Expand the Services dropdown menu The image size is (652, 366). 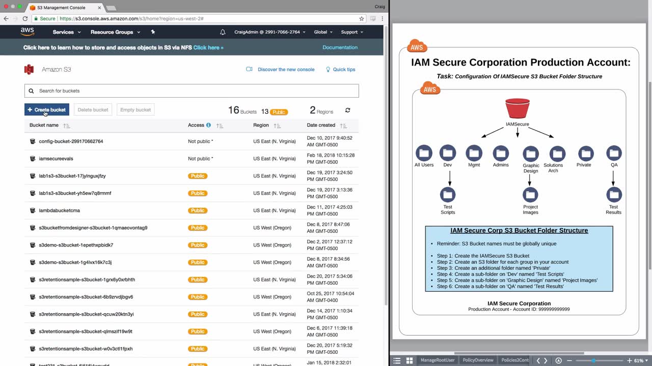(67, 32)
